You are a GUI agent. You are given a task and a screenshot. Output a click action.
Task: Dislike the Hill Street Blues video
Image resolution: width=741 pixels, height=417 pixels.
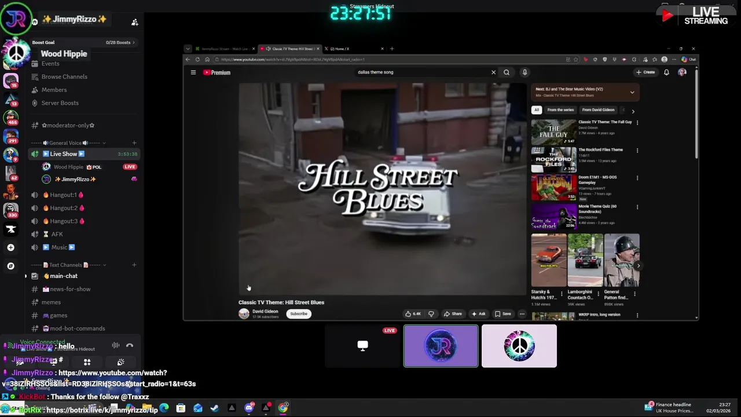[431, 314]
